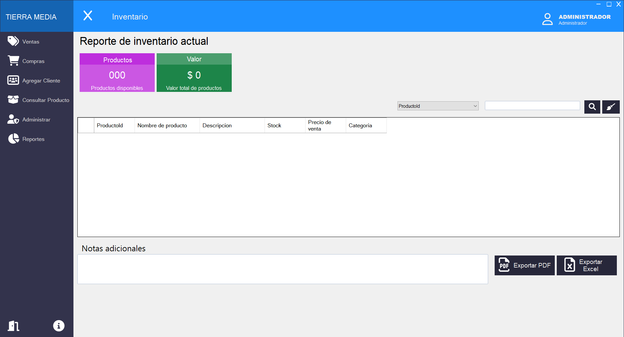
Task: Close the Inventario view with X
Action: [88, 16]
